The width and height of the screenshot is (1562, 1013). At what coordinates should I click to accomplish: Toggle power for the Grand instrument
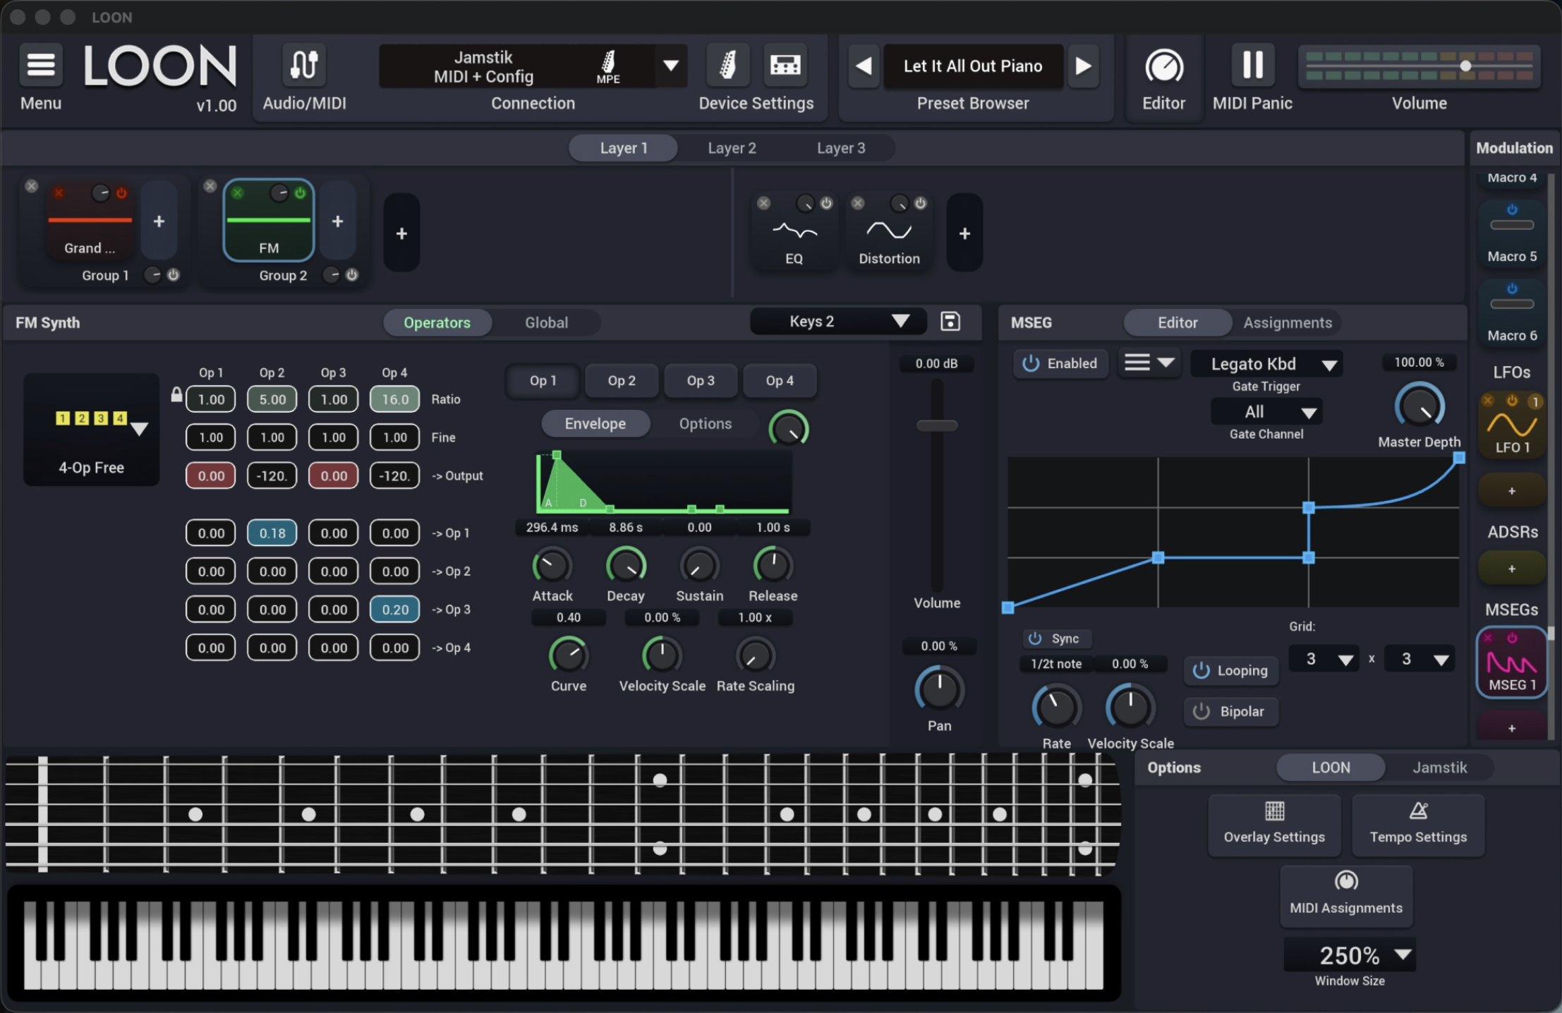coord(121,193)
